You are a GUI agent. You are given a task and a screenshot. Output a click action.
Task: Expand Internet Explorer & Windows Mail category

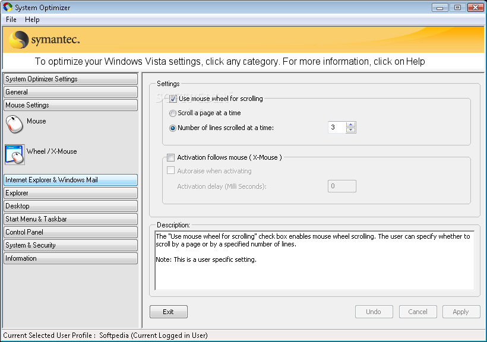pyautogui.click(x=71, y=180)
